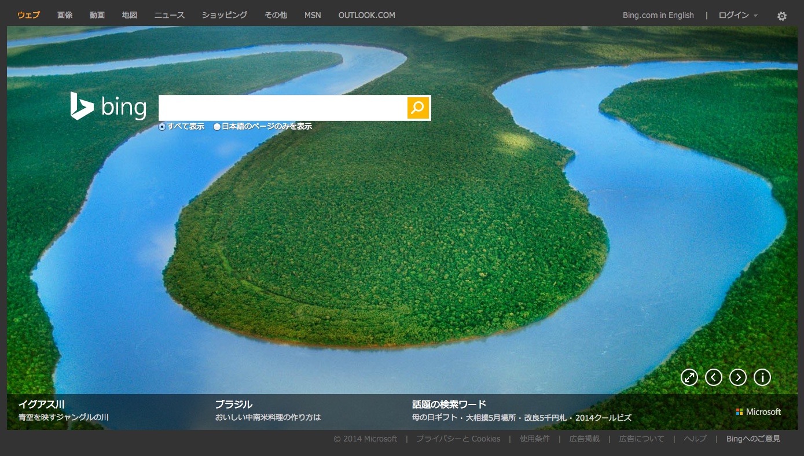
Task: Expand the ログイン dropdown
Action: (737, 16)
